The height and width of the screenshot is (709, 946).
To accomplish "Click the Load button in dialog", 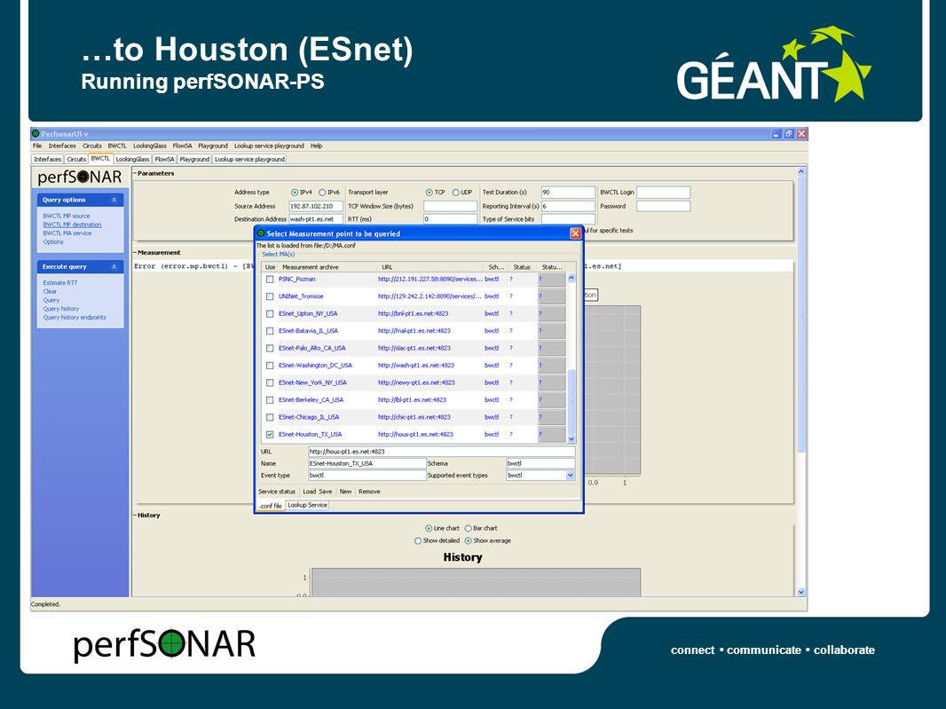I will [x=310, y=492].
